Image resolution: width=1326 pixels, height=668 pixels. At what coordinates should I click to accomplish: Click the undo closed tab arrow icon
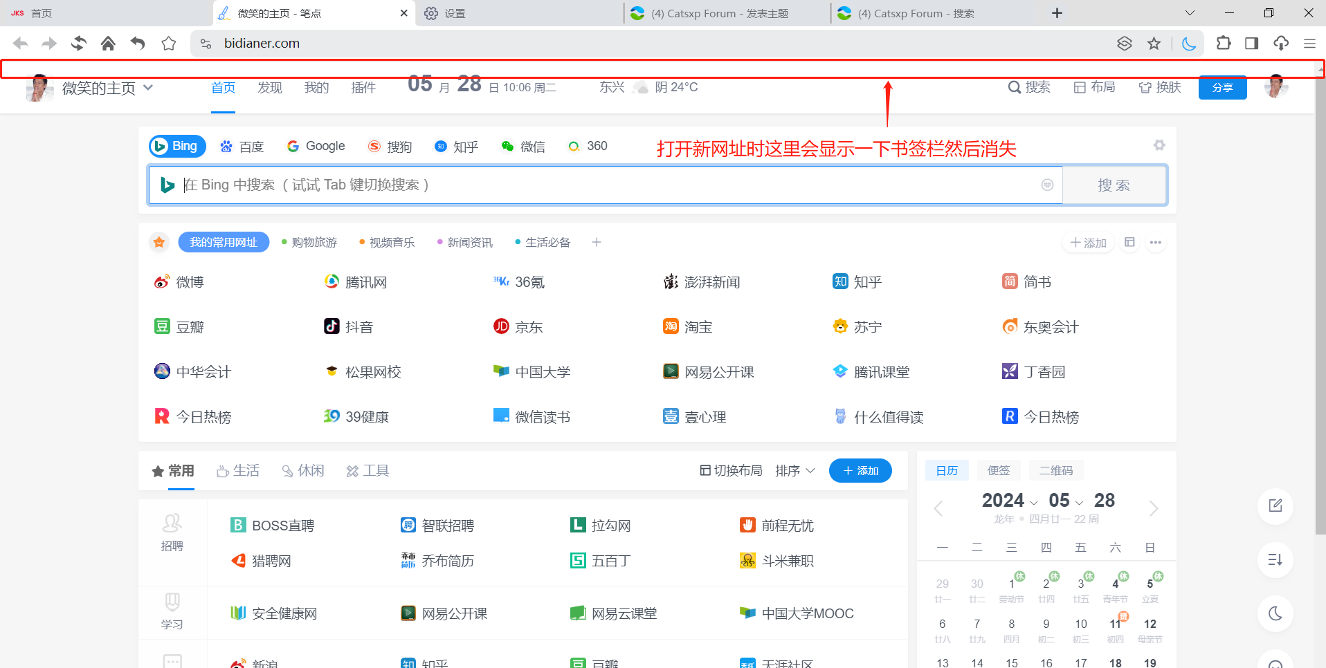(138, 44)
